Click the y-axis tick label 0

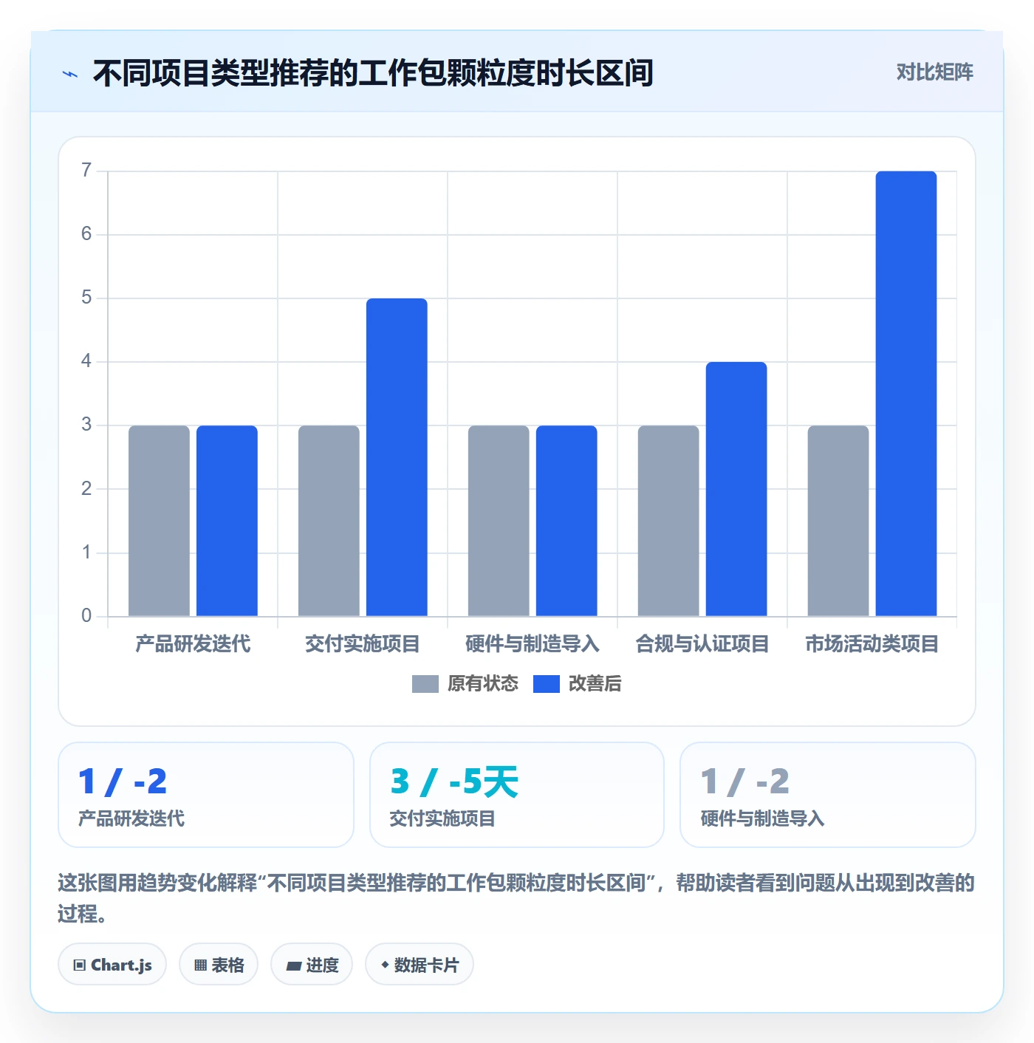[86, 615]
